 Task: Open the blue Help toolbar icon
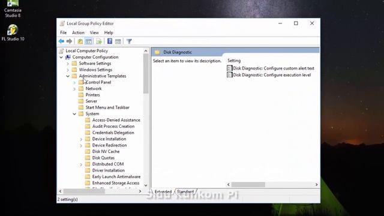pos(110,41)
